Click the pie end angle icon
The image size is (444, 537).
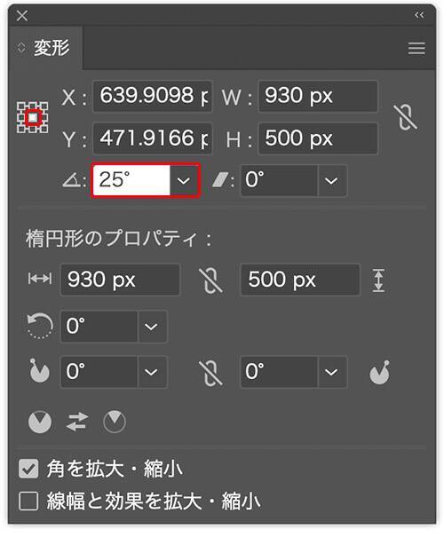380,372
